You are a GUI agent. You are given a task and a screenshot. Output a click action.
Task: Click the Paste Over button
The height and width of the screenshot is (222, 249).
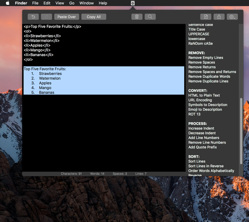pyautogui.click(x=66, y=17)
